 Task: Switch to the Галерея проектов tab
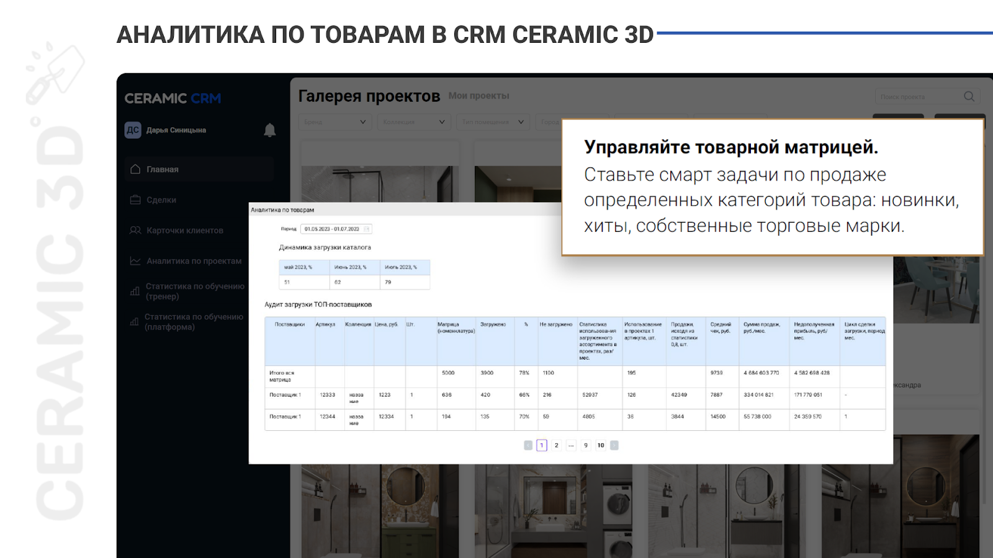(369, 96)
